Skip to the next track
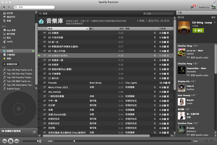The width and height of the screenshot is (217, 145). [x=17, y=141]
